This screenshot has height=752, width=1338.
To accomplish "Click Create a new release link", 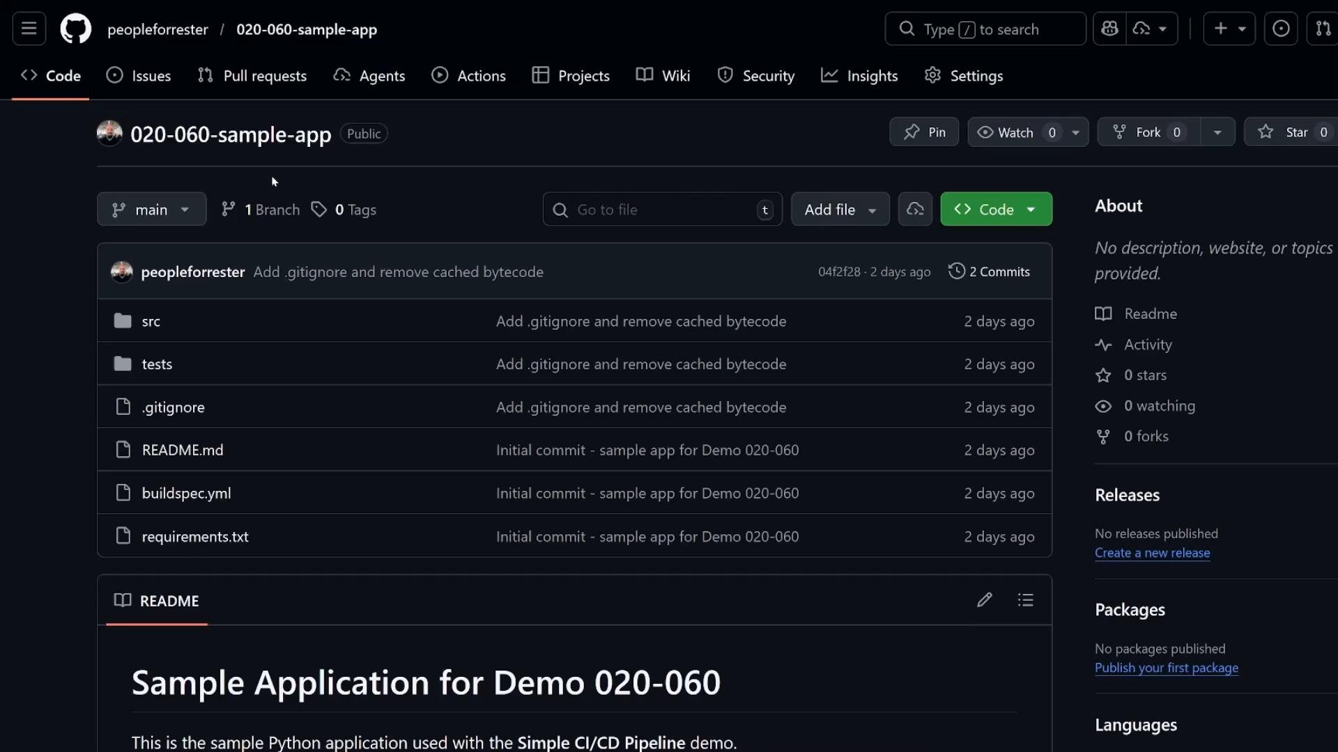I will (x=1152, y=553).
